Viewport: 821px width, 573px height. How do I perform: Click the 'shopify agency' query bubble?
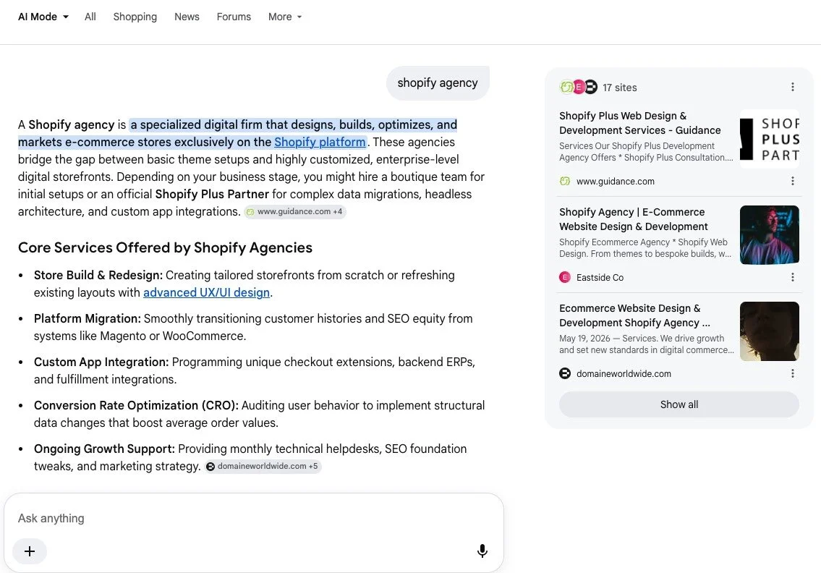coord(438,82)
